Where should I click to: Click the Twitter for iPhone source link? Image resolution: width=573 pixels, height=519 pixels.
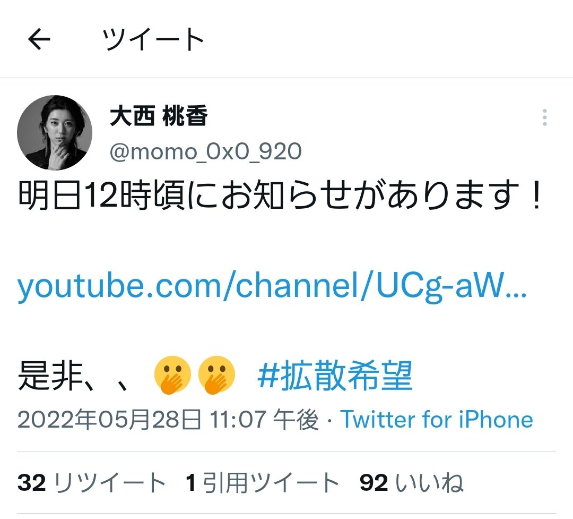[x=437, y=420]
